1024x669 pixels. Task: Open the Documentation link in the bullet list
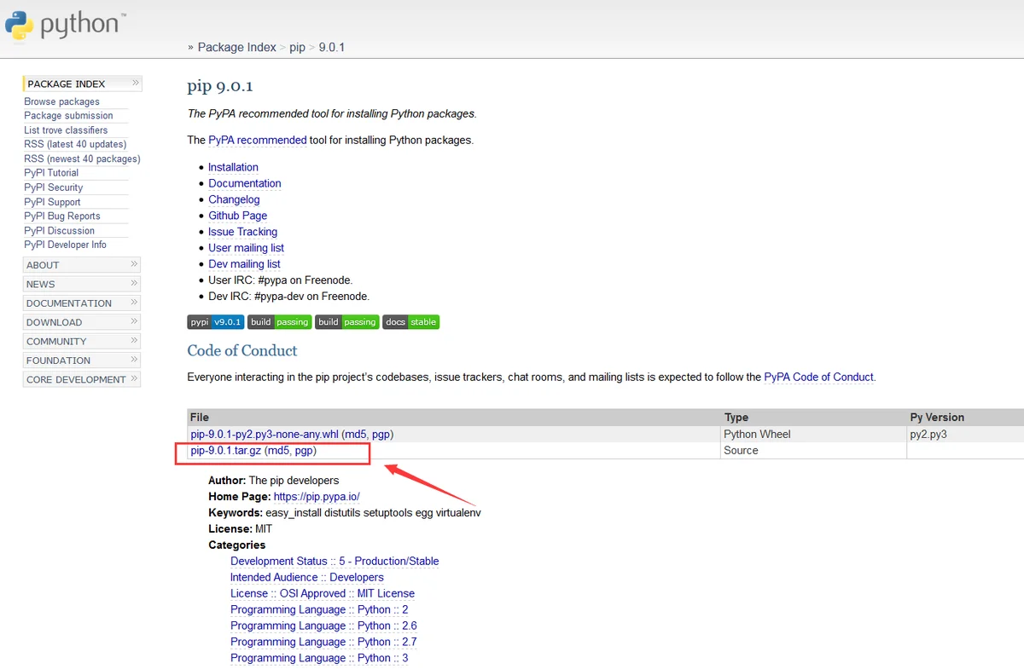click(x=245, y=183)
